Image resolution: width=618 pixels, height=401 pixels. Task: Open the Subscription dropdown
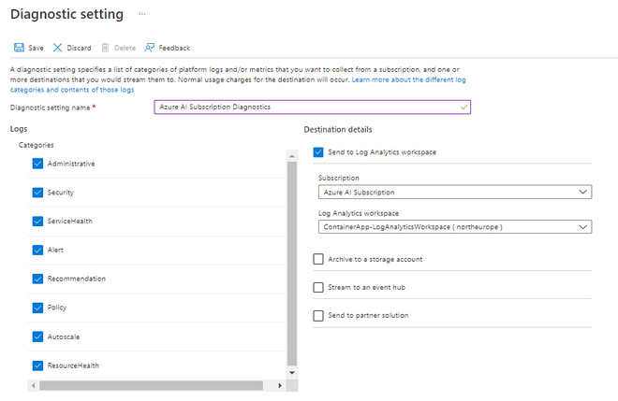(454, 192)
